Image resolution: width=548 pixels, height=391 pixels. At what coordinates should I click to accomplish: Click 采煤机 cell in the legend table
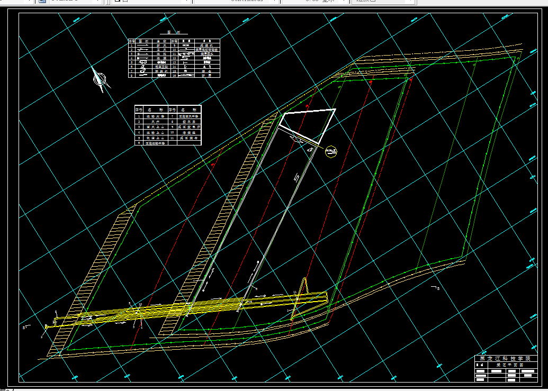207,46
